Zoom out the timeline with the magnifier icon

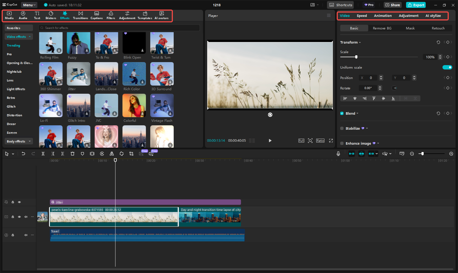(412, 154)
